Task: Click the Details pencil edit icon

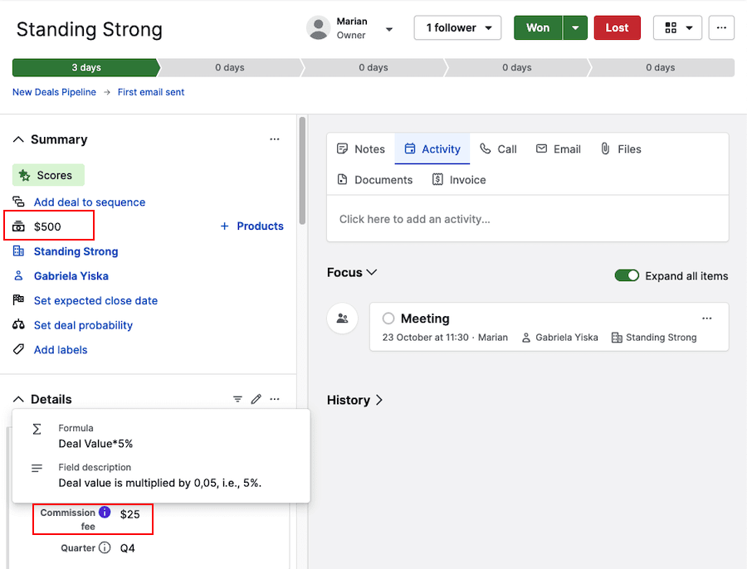Action: (x=256, y=400)
